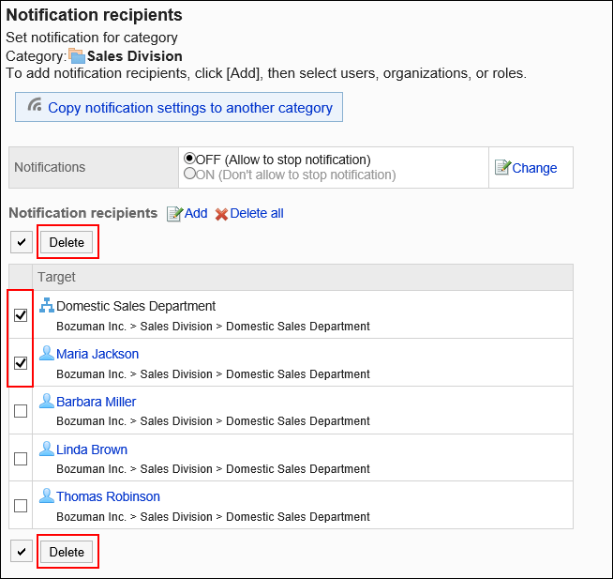The image size is (613, 579).
Task: Click the organization path under Barbara Miller
Action: [213, 421]
